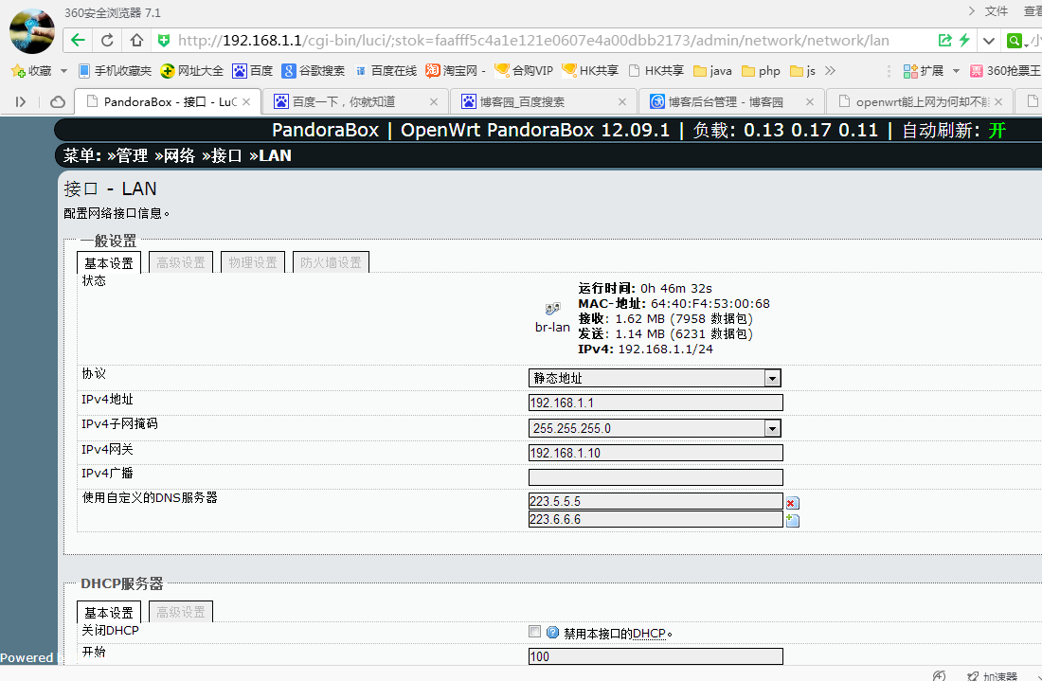Open the php bookmarks folder
The height and width of the screenshot is (681, 1042).
click(x=761, y=70)
